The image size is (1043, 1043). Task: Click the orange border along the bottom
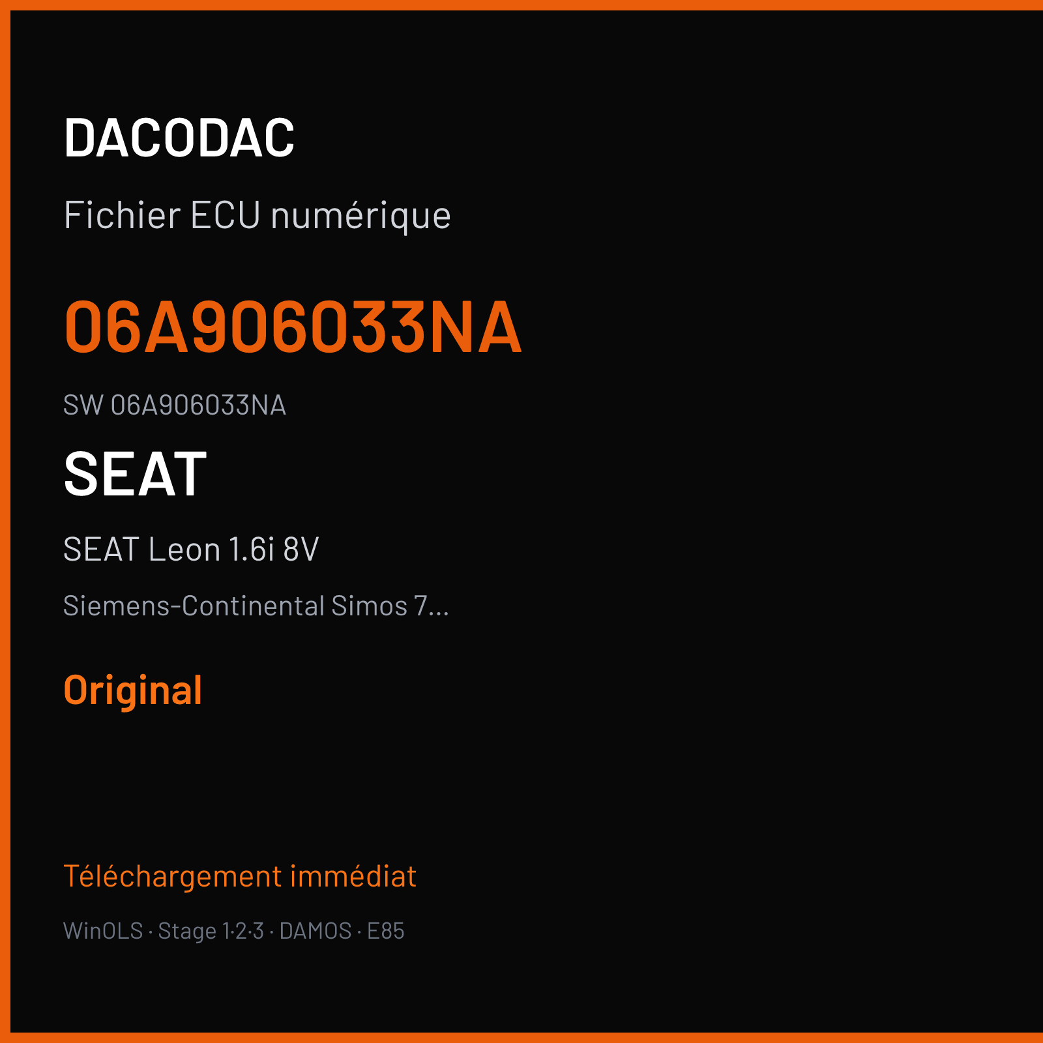click(x=521, y=1038)
